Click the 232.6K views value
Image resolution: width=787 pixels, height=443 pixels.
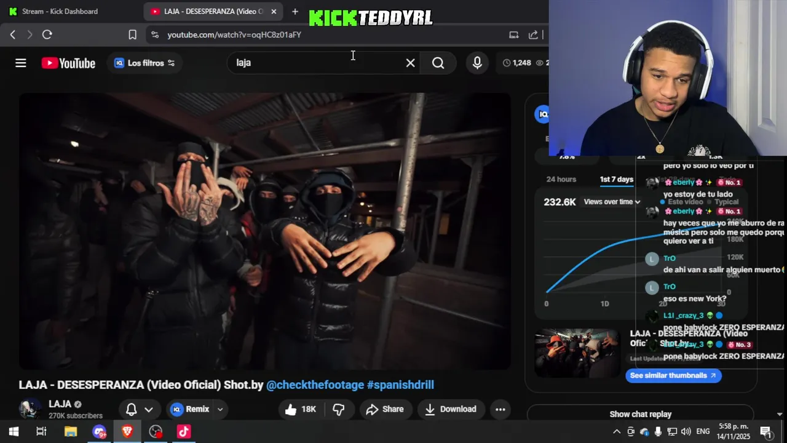(x=560, y=202)
